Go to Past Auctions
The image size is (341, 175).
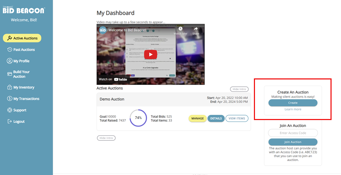21,50
